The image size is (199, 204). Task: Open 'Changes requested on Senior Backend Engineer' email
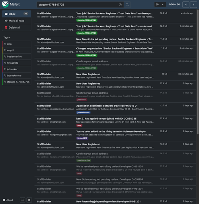coord(115,52)
